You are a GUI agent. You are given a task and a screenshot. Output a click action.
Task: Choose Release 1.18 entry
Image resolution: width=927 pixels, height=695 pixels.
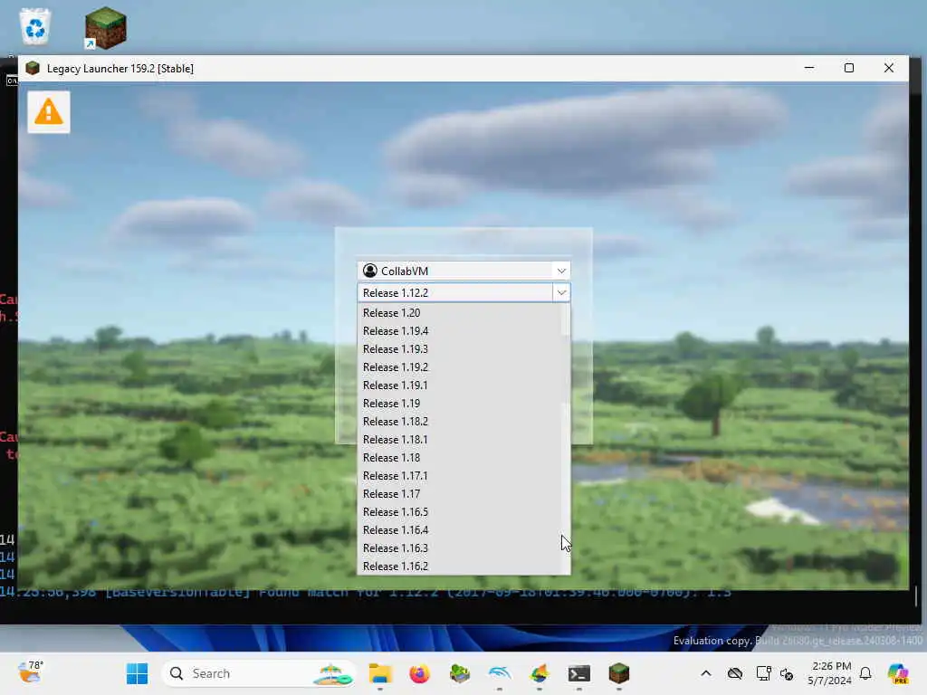459,458
